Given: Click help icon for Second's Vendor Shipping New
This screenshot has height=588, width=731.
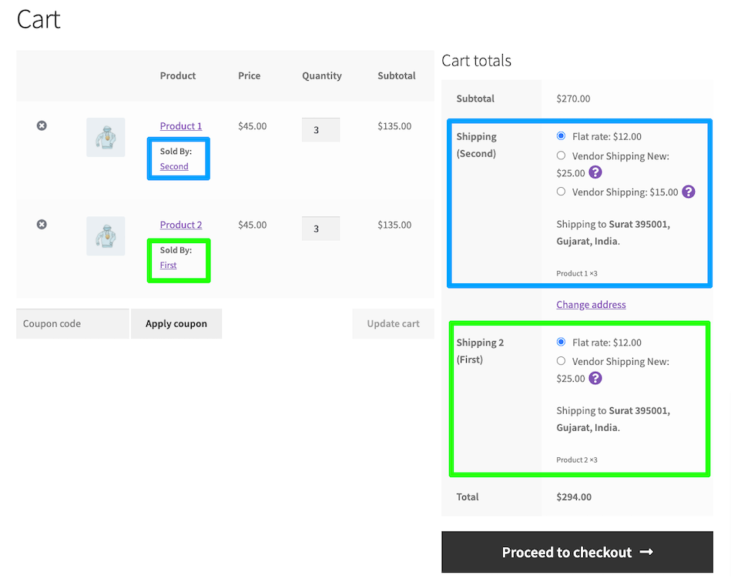Looking at the screenshot, I should [595, 172].
